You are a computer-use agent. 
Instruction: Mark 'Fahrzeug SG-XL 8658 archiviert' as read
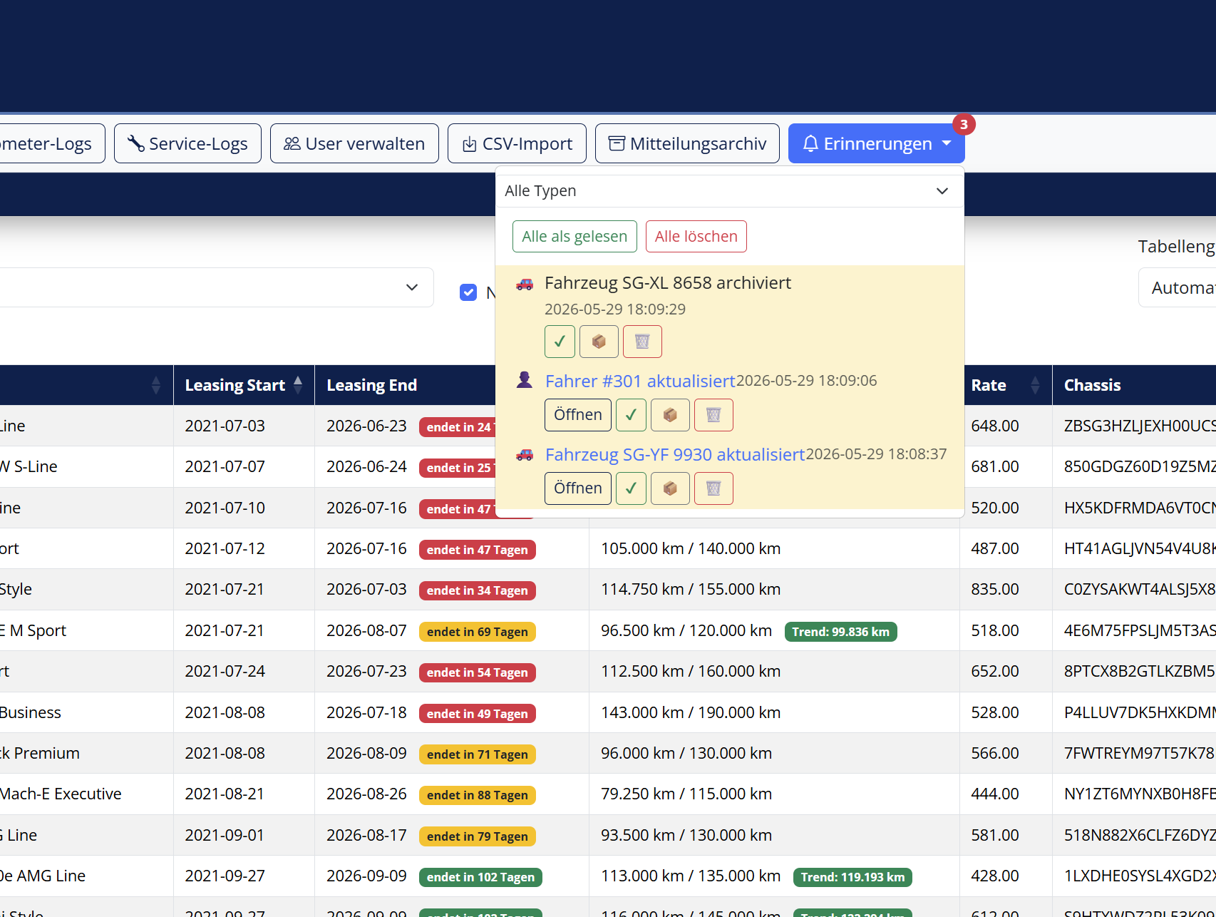[560, 342]
